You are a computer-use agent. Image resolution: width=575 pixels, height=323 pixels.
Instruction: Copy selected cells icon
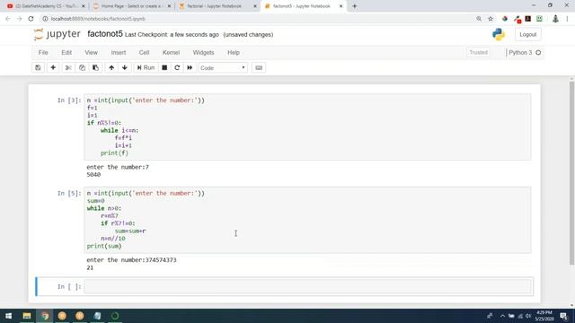82,68
